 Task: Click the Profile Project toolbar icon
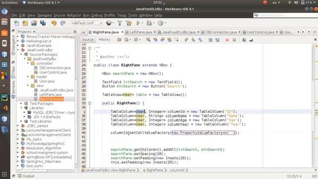click(160, 23)
